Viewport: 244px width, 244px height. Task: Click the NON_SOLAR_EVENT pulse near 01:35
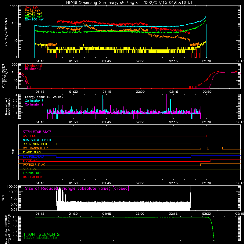tap(84, 140)
